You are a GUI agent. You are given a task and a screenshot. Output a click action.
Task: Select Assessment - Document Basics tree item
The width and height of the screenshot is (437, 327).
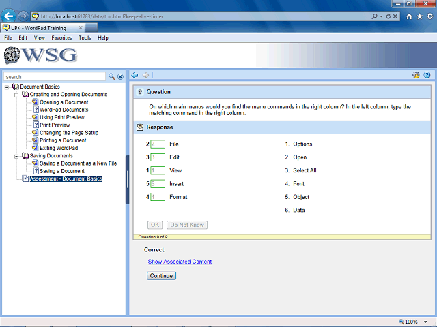pyautogui.click(x=66, y=178)
